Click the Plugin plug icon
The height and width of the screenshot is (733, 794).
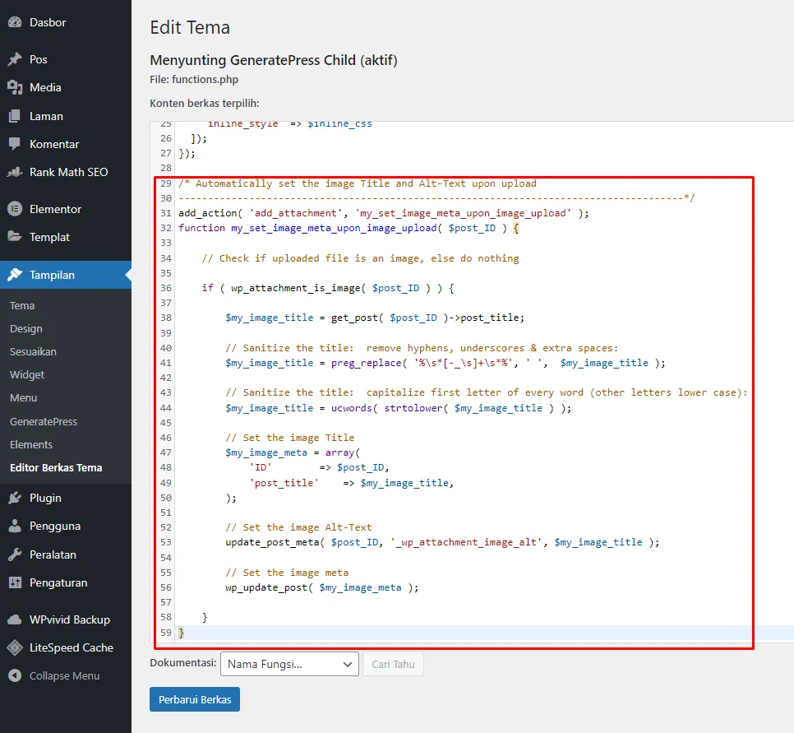click(x=15, y=498)
